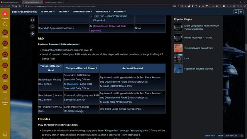This screenshot has width=247, height=139.
Task: Close the Temporal Agent Recruitment tab
Action: tap(42, 2)
